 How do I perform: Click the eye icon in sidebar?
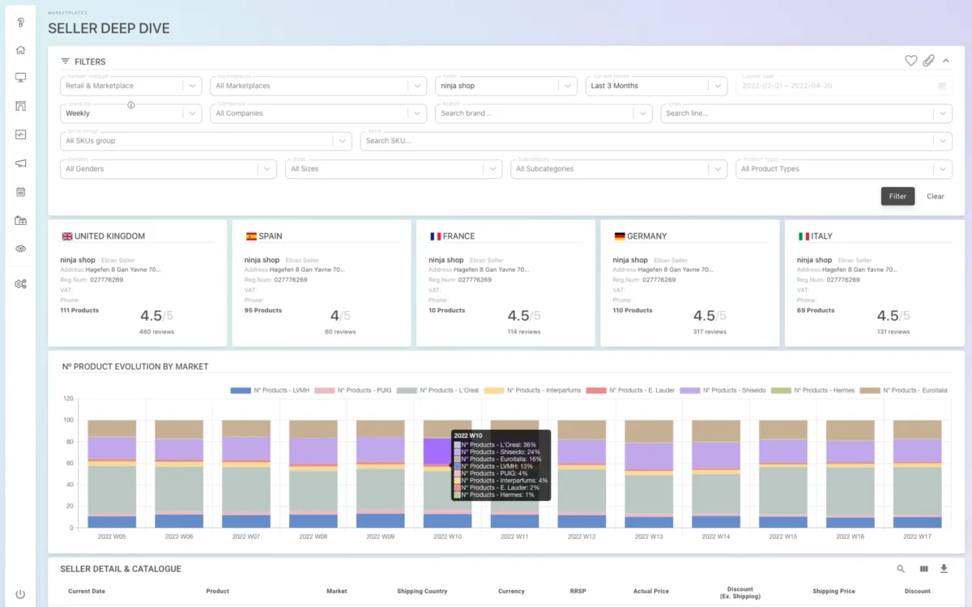pyautogui.click(x=20, y=248)
